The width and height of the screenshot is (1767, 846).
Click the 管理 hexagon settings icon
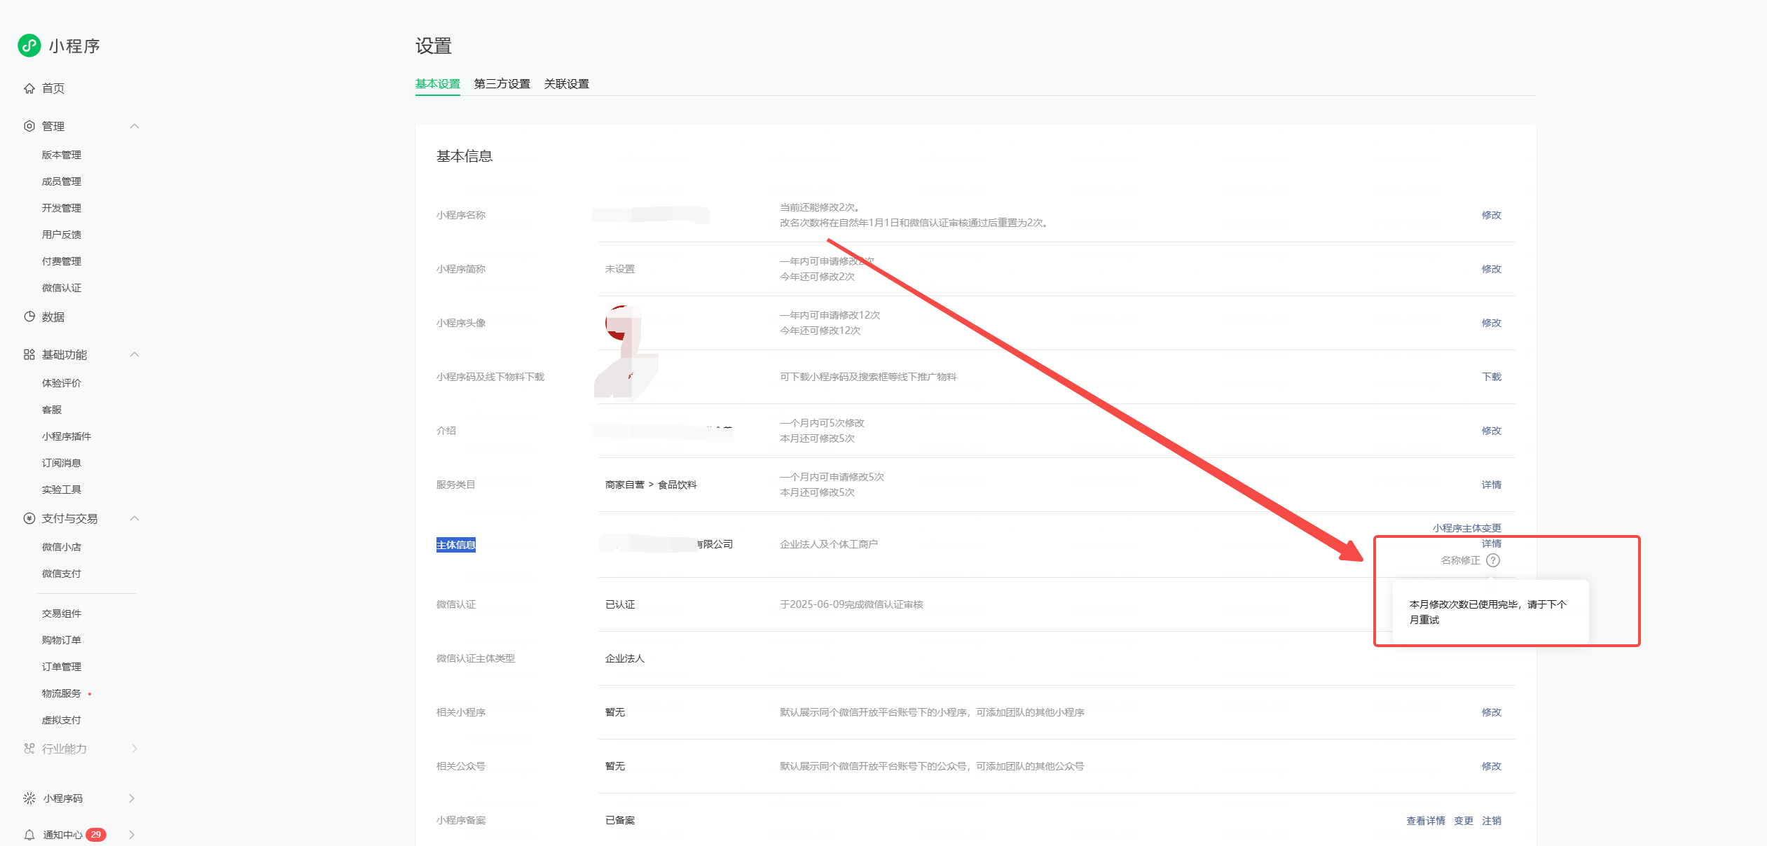pos(29,126)
